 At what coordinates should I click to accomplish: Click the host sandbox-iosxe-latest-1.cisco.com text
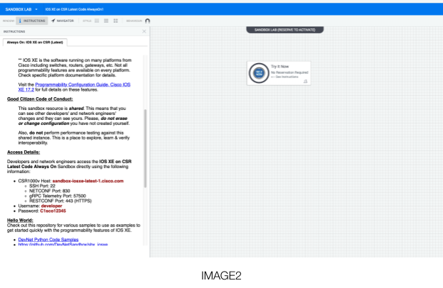coord(88,181)
